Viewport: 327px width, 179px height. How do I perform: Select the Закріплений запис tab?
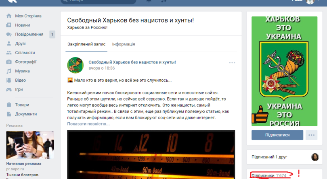coord(86,44)
